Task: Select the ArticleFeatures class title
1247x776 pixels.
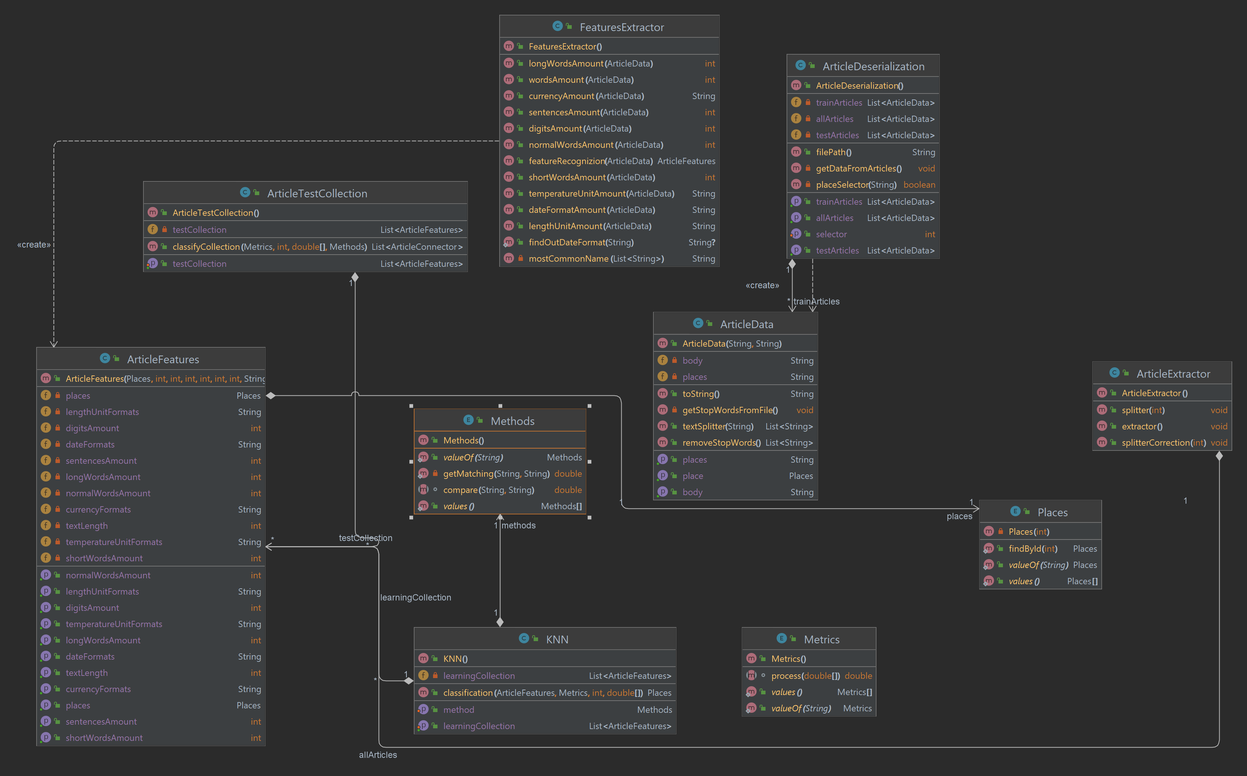Action: pyautogui.click(x=163, y=359)
